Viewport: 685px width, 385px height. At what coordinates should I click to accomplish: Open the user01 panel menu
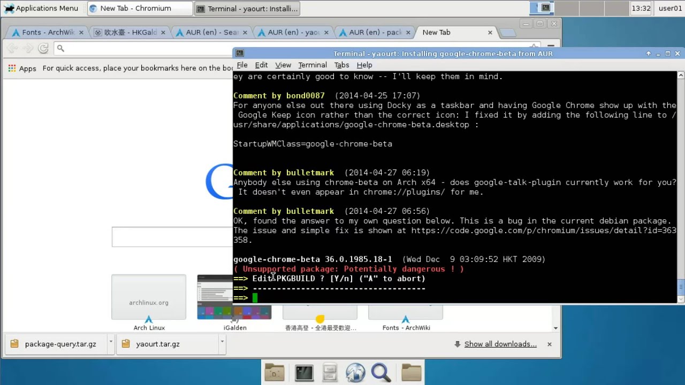(x=670, y=8)
